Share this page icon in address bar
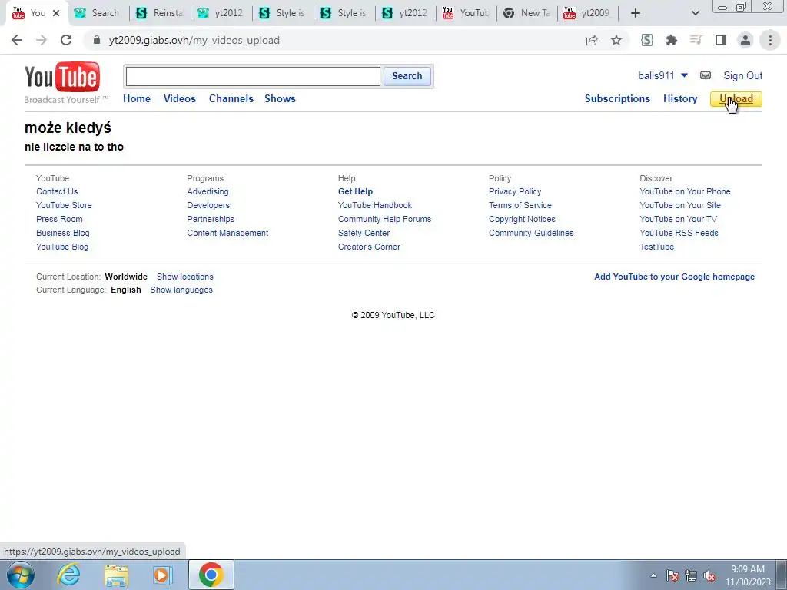 [x=592, y=40]
